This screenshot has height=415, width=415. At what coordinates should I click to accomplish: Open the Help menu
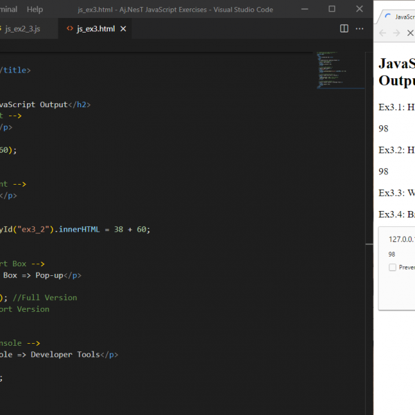tap(35, 10)
